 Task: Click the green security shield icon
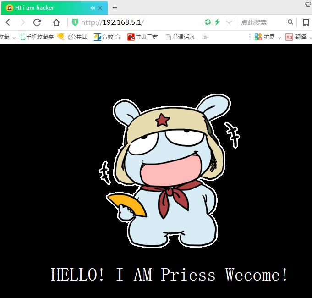click(x=75, y=22)
